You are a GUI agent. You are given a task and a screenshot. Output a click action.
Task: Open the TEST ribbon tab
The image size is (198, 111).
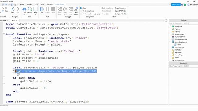[x=36, y=5]
